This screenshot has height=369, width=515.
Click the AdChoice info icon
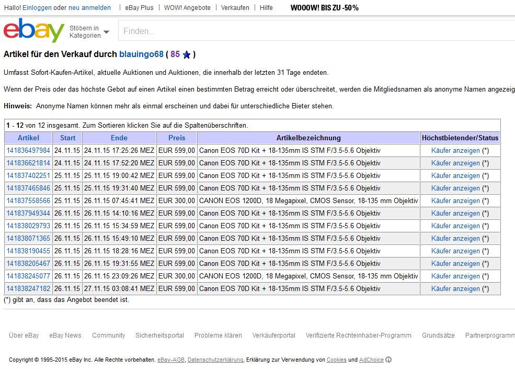(x=388, y=360)
